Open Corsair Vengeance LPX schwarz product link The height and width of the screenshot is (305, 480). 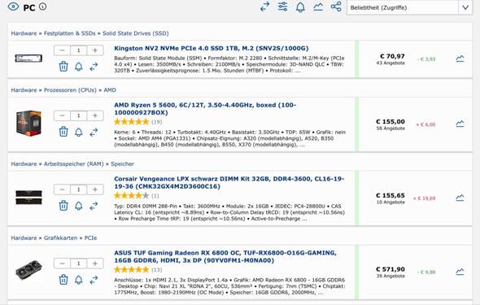point(229,183)
